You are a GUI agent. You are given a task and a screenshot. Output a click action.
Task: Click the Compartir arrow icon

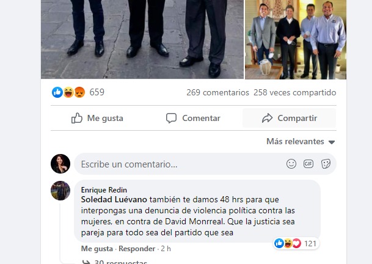[268, 118]
